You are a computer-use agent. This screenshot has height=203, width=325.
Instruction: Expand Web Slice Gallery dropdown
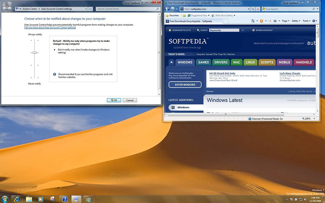tap(234, 16)
